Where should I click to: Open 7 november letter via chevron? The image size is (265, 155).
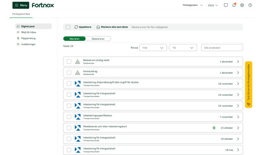pyautogui.click(x=238, y=117)
